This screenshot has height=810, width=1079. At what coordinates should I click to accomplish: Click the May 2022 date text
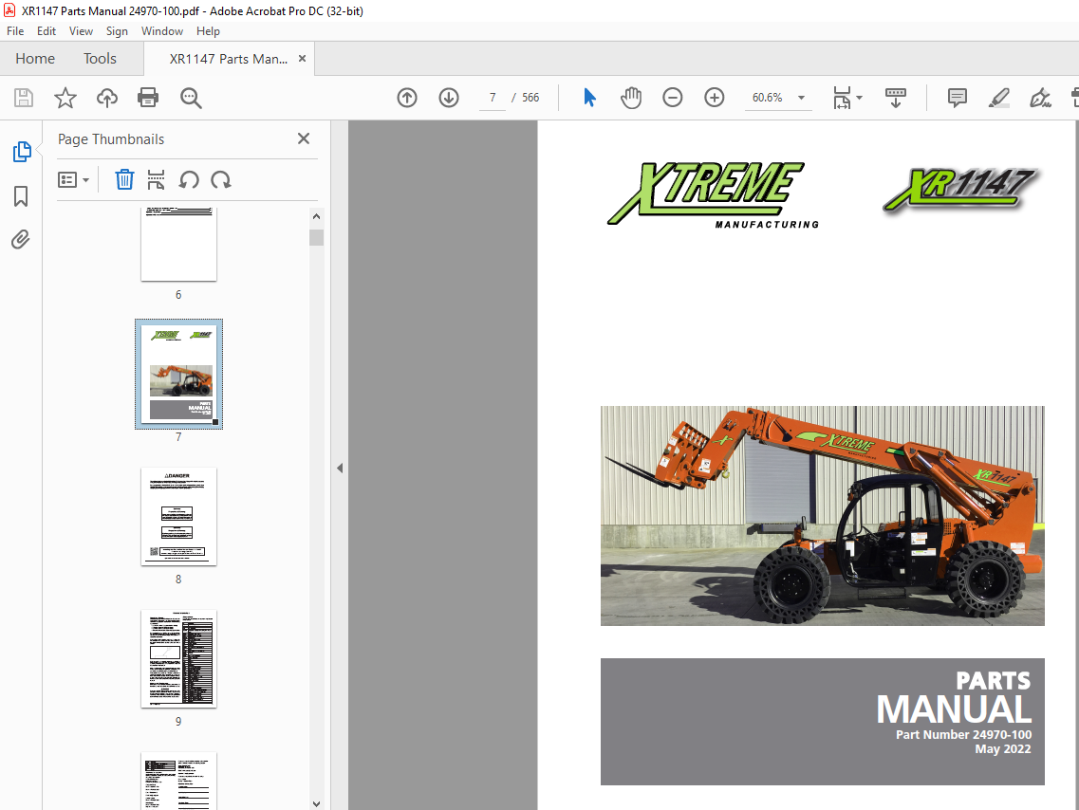[1003, 748]
